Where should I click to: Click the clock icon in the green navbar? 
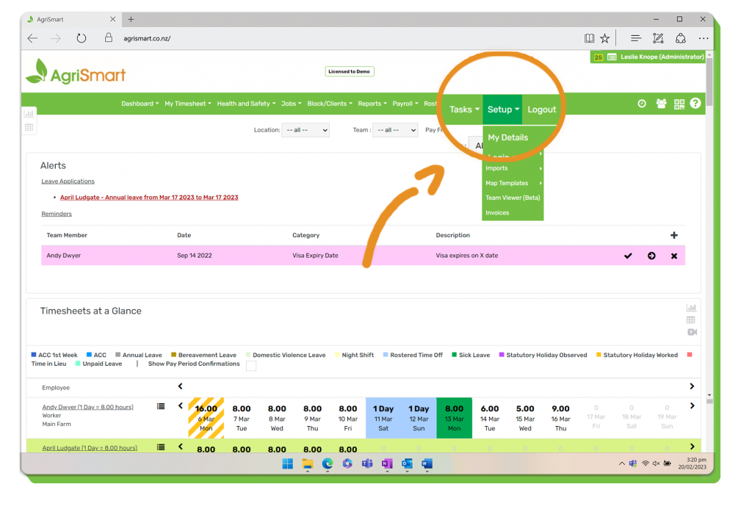[641, 104]
